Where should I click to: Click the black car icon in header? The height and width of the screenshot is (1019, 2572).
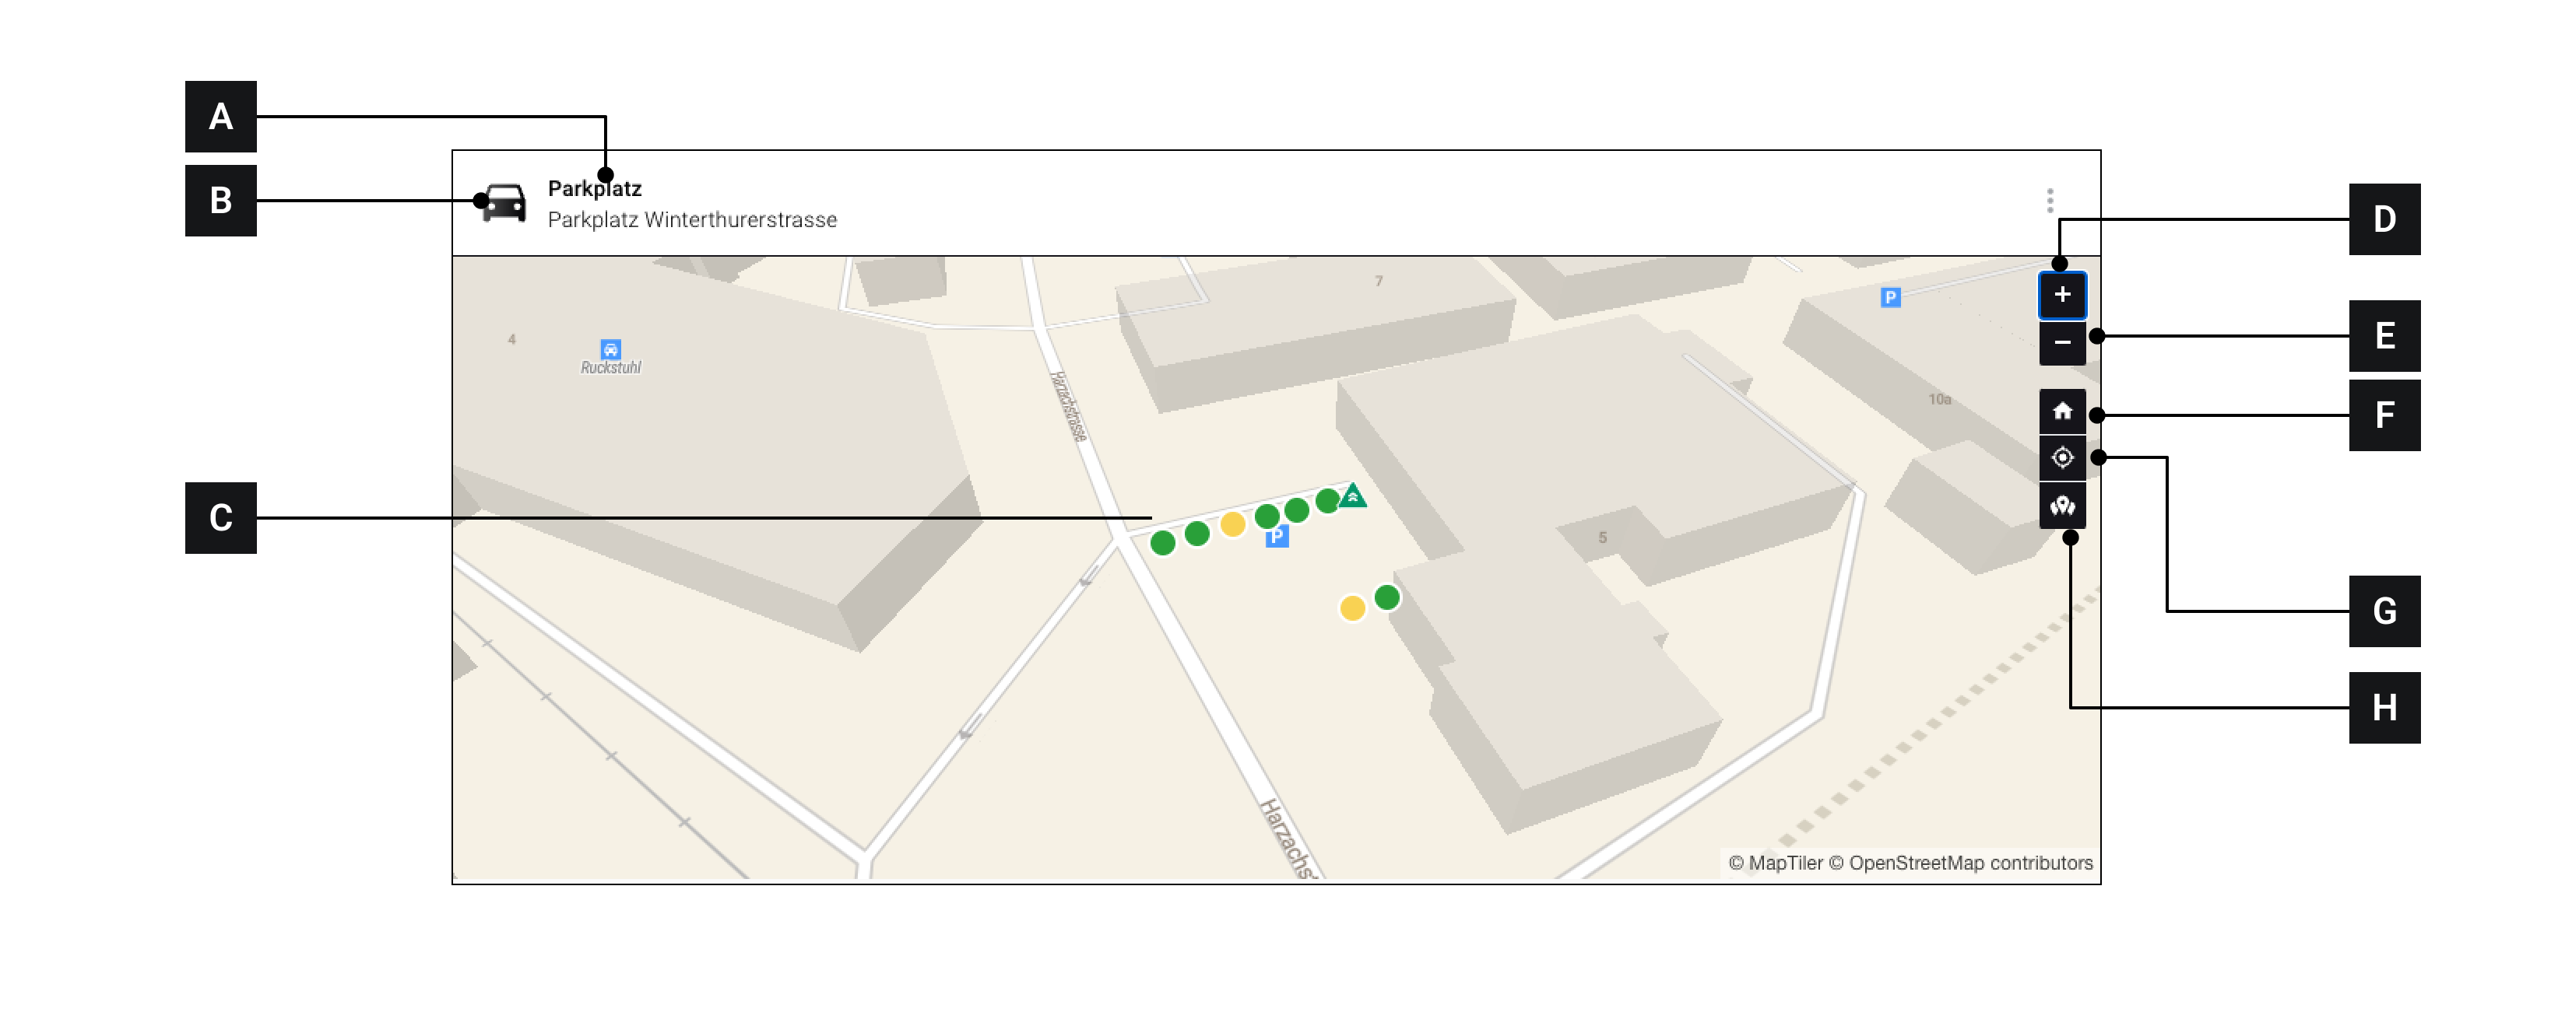(504, 202)
